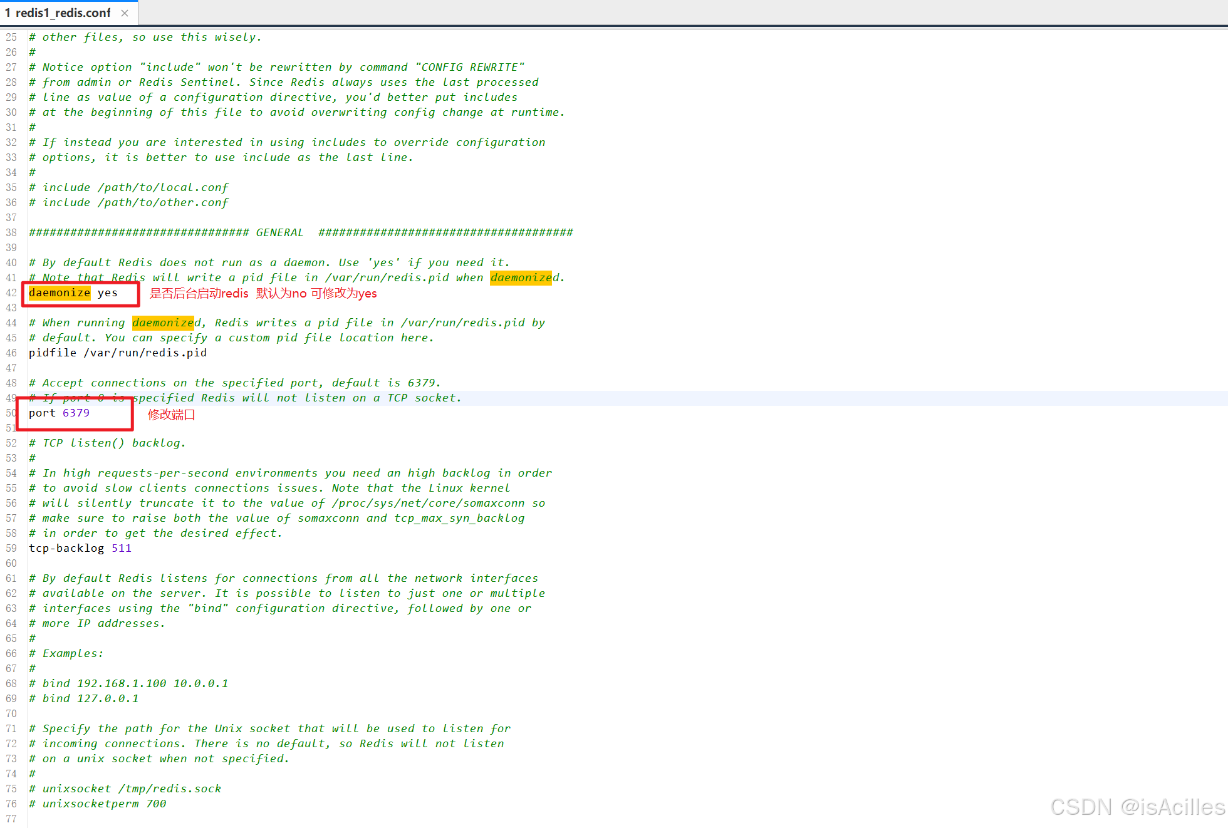
Task: Click the red annotation 修改端口
Action: pos(171,415)
